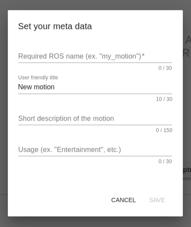This screenshot has width=191, height=227.
Task: Click the Usage field 0 / 30 counter
Action: (x=165, y=161)
